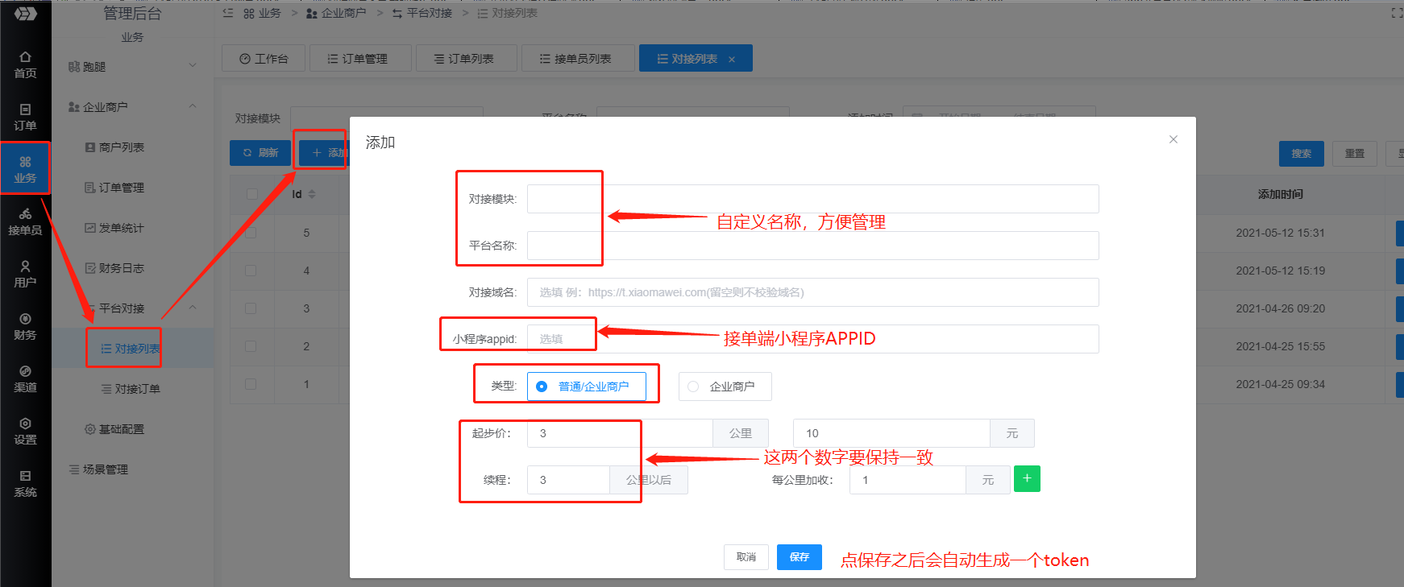
Task: Focus the 对接域名 input field
Action: (813, 292)
